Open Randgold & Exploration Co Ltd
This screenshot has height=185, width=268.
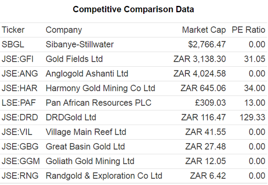(104, 176)
